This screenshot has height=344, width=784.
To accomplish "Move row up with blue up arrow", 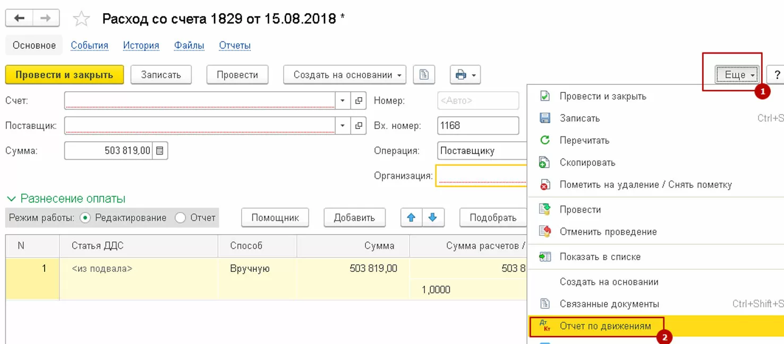I will tap(411, 218).
